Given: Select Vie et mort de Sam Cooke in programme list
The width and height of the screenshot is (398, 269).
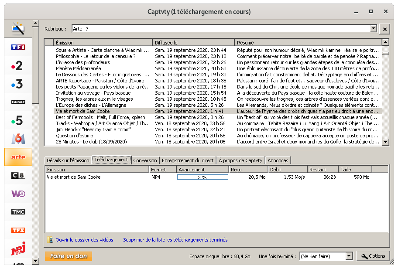Looking at the screenshot, I should coord(218,111).
